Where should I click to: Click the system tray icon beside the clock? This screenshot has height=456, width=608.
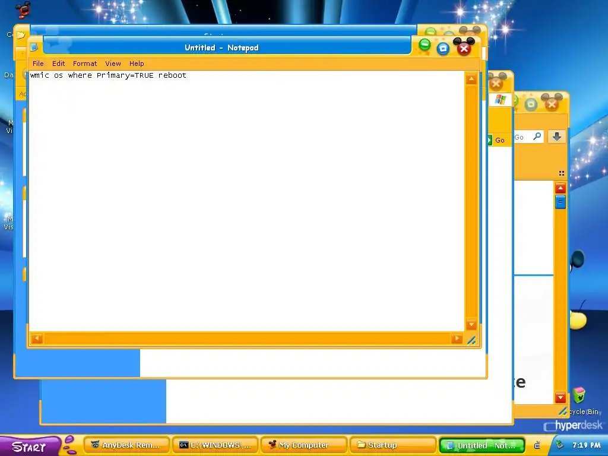(x=559, y=445)
